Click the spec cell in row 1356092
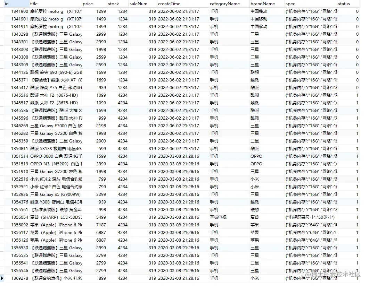Viewport: 369px width, 286px height. [x=311, y=225]
